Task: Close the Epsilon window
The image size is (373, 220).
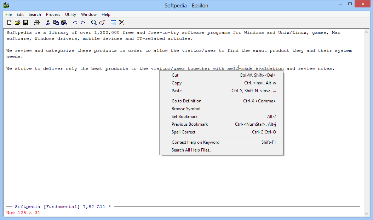Action: tap(362, 4)
